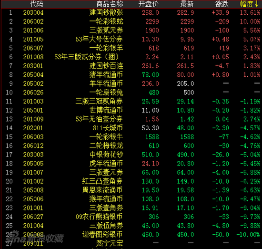Click code 209011
262x249 pixels.
pos(33,243)
